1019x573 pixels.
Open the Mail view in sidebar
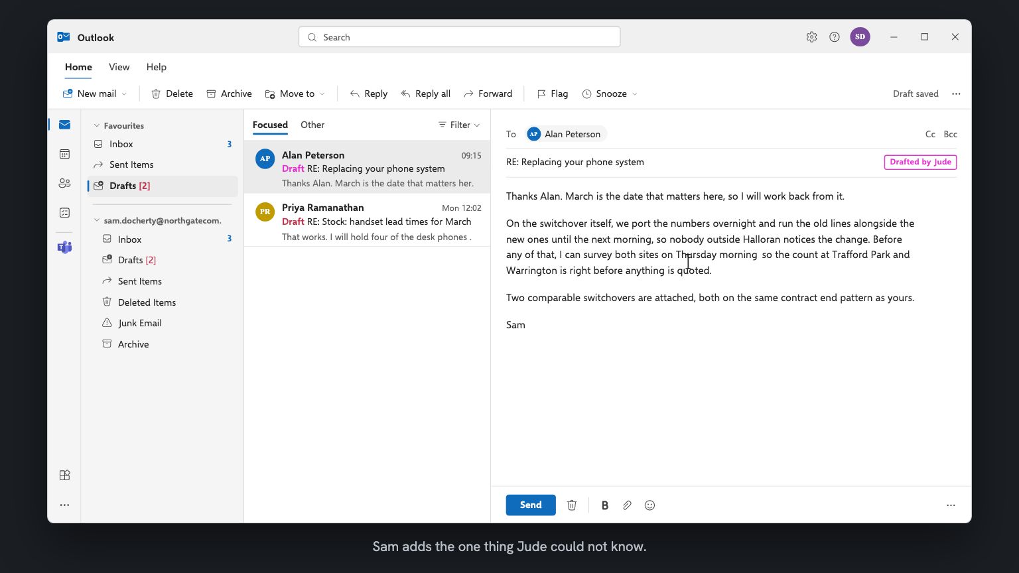coord(64,125)
